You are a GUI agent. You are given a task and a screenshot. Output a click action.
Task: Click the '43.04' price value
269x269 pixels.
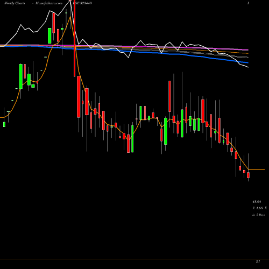(257, 202)
